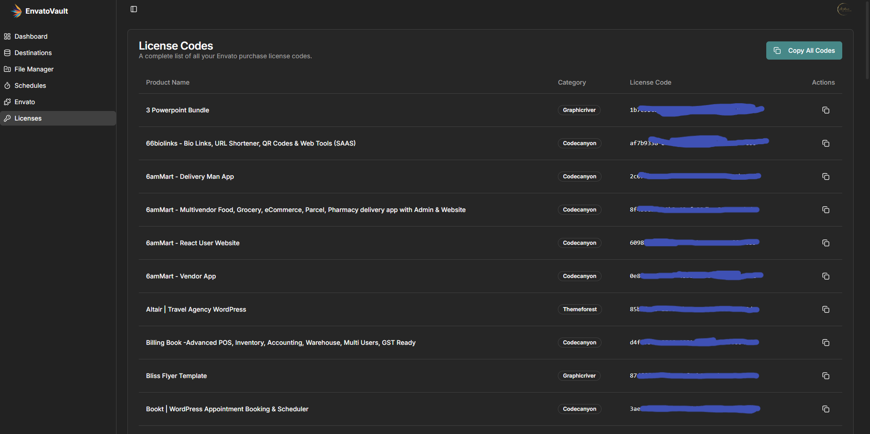Screen dimensions: 870x434
Task: Click product name Bookt WordPress Appointment Booking
Action: [x=227, y=409]
